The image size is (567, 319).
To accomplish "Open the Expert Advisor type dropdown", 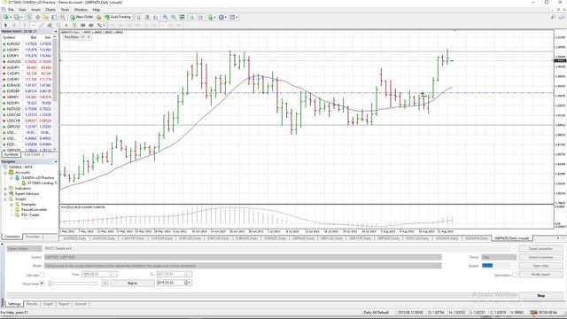I will click(x=25, y=248).
